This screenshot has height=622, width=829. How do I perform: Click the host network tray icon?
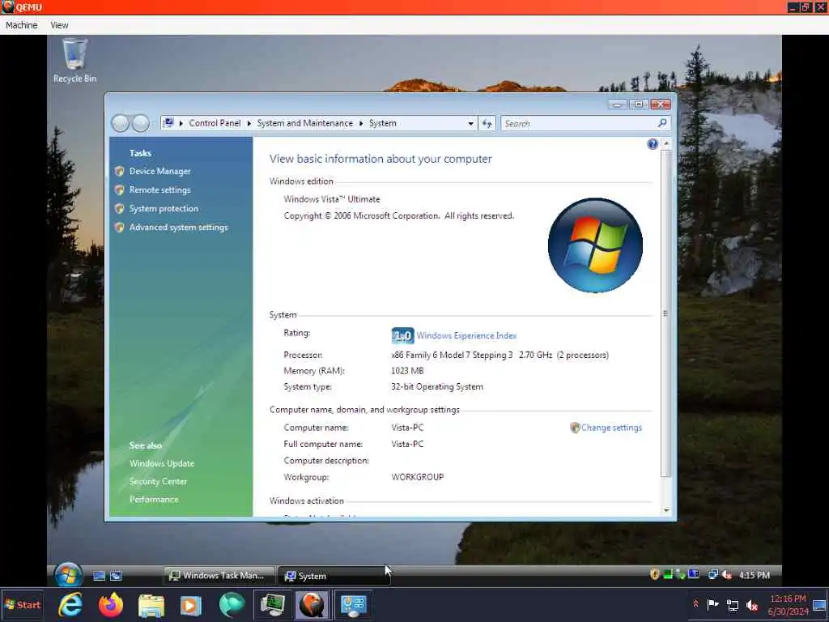tap(733, 605)
